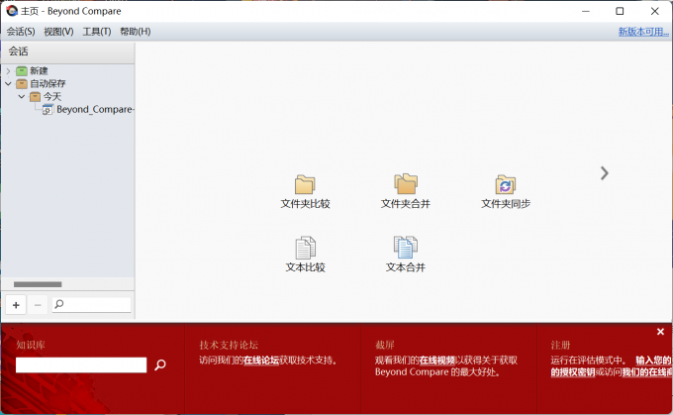Viewport: 673px width, 415px height.
Task: Open the 文本比较 text compare session
Action: click(305, 255)
